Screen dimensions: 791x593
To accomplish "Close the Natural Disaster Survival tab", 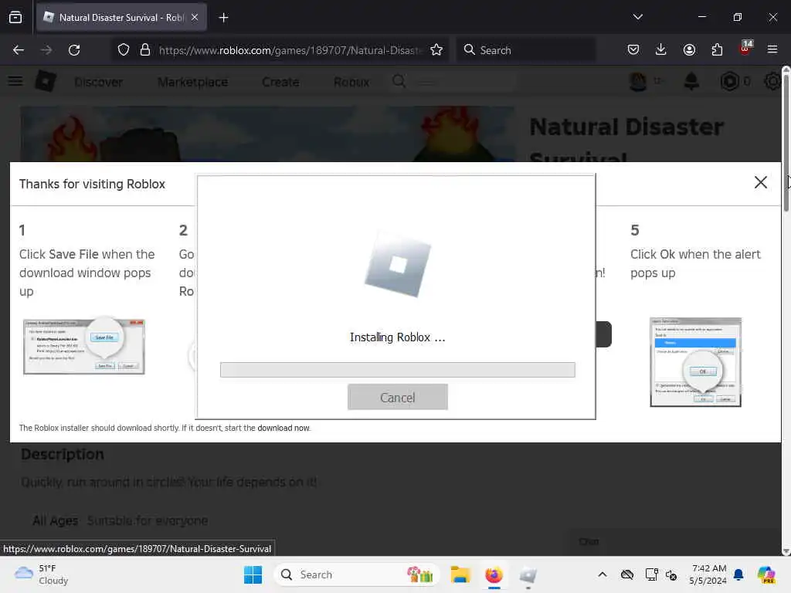I will point(195,18).
